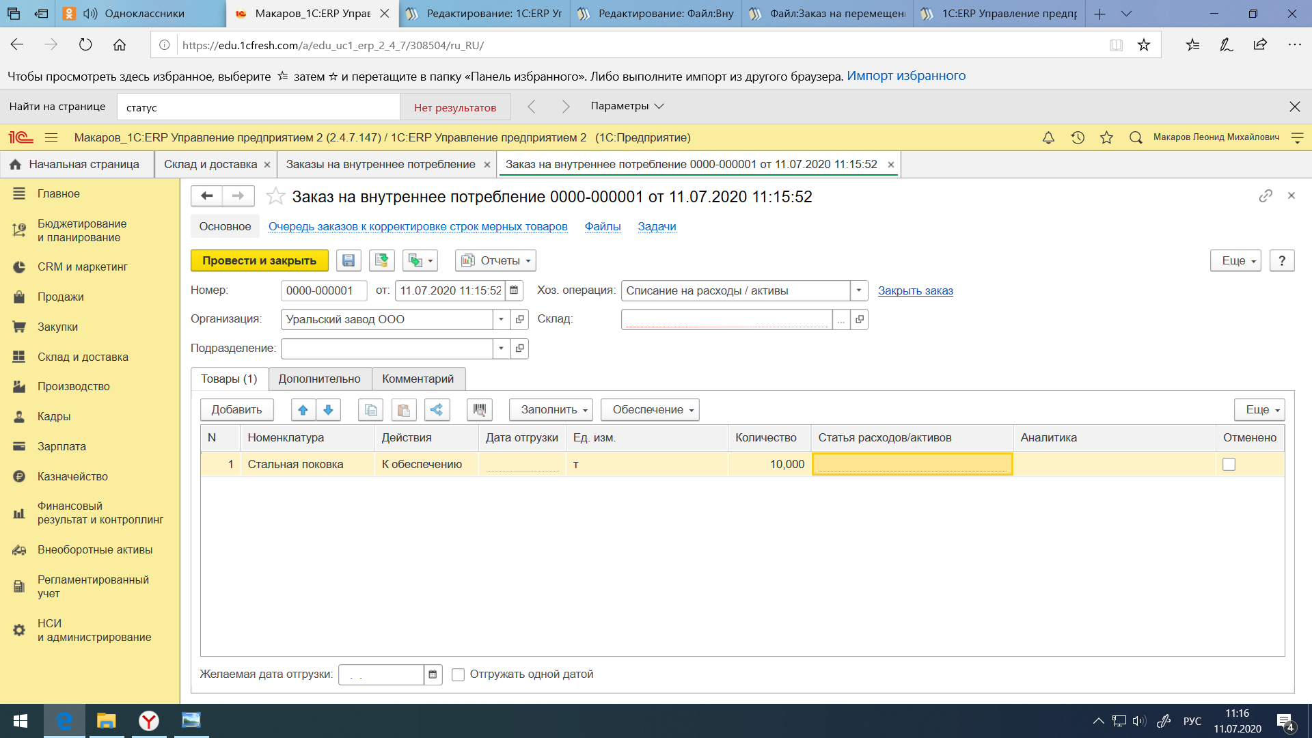Open the Казначейство section in sidebar
Viewport: 1312px width, 738px height.
point(72,476)
